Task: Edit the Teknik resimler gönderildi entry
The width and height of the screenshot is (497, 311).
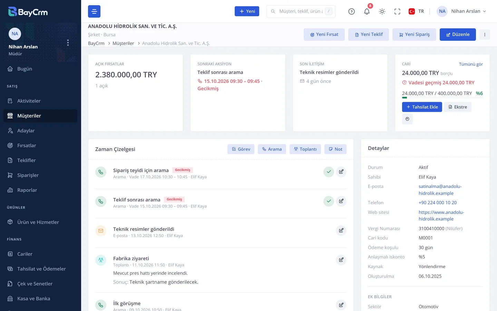Action: 341,230
